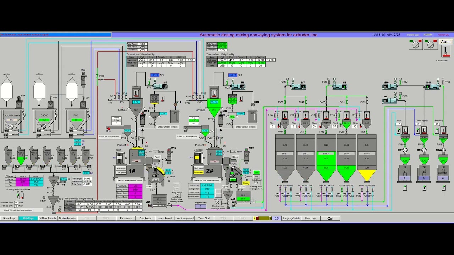Image resolution: width=454 pixels, height=255 pixels.
Task: Click the 2# mixer High speed button
Action: (x=199, y=168)
